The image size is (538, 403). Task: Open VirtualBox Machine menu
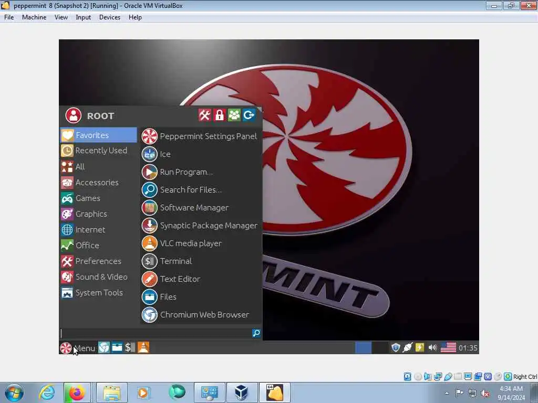pyautogui.click(x=34, y=17)
